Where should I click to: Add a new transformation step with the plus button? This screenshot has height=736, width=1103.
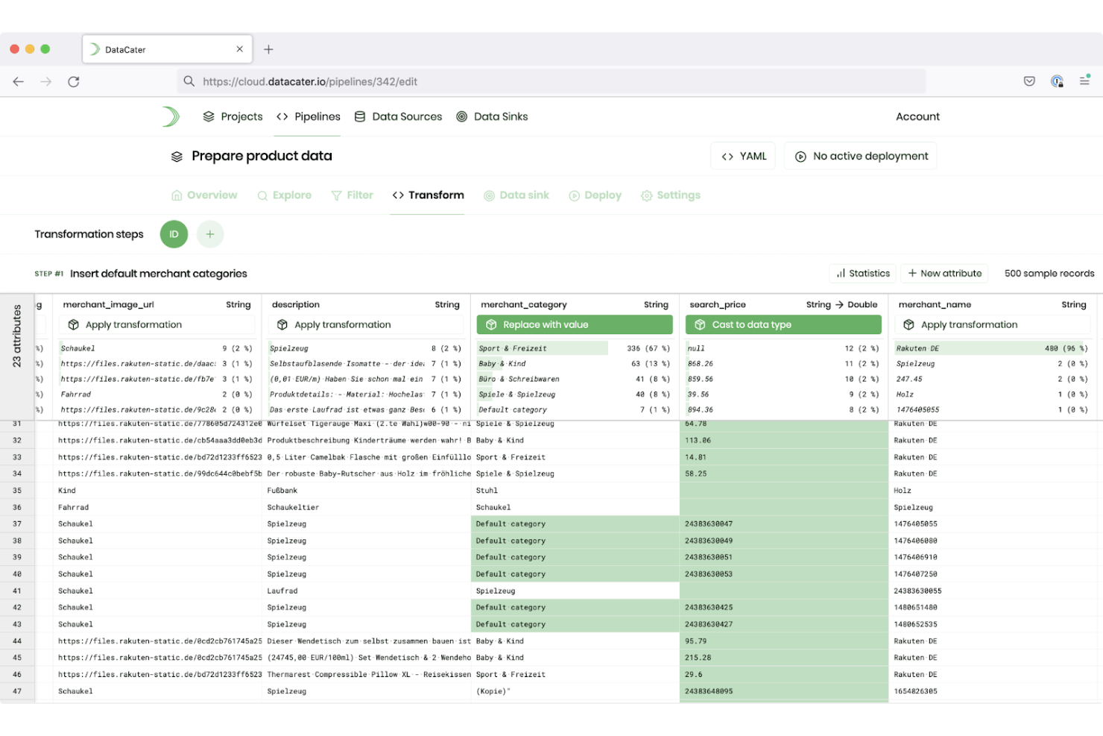coord(209,233)
